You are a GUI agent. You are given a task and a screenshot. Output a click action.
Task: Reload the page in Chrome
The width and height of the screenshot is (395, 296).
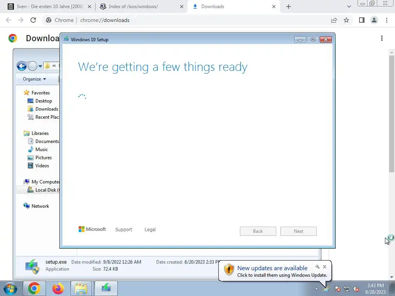click(x=33, y=20)
